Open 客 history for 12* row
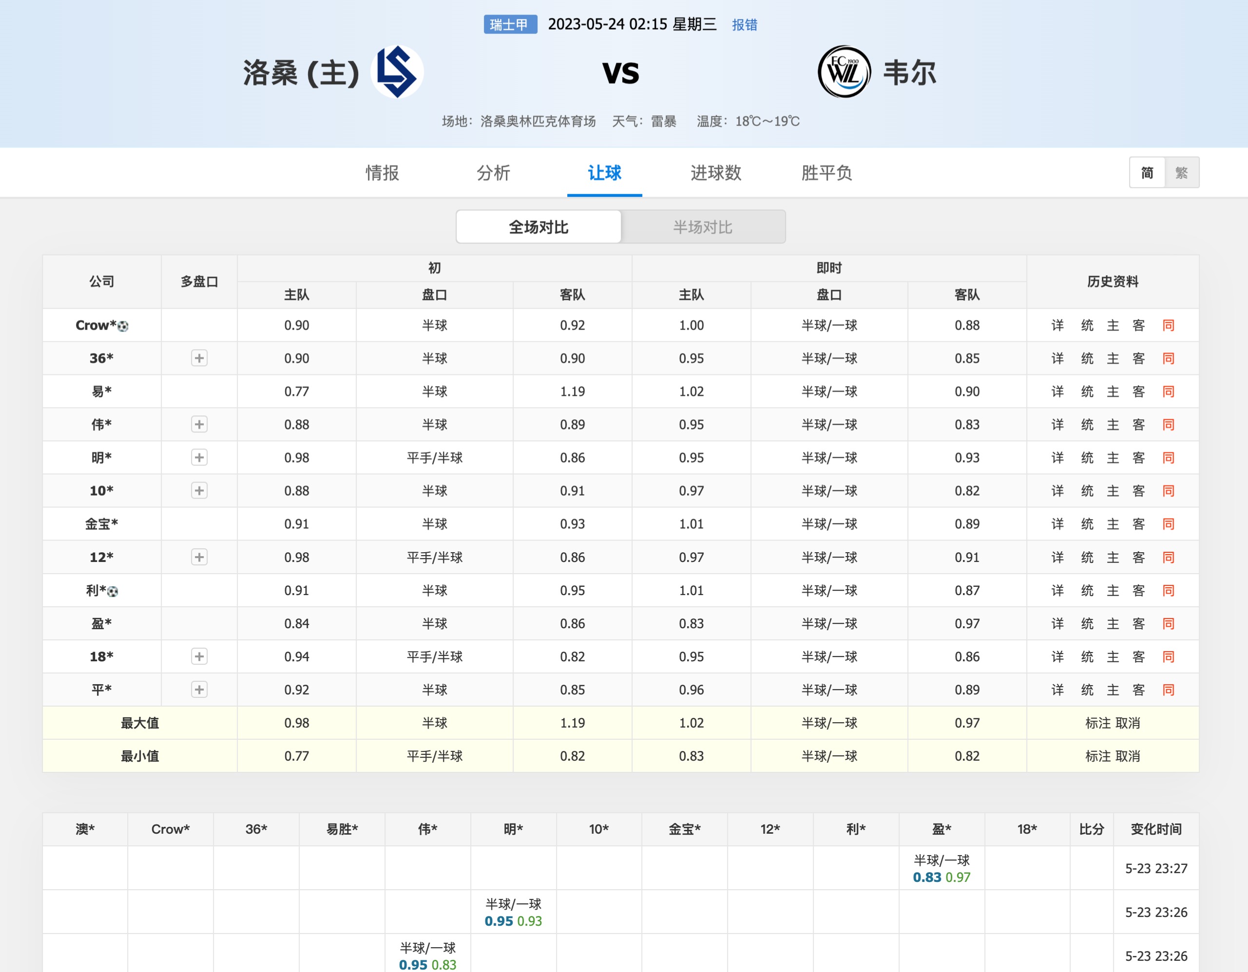1248x972 pixels. pos(1138,557)
